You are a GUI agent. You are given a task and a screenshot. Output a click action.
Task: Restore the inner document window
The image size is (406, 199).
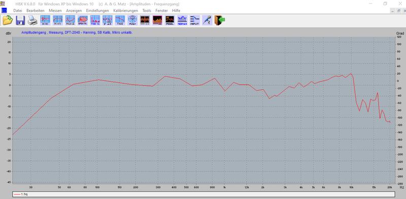pos(399,11)
